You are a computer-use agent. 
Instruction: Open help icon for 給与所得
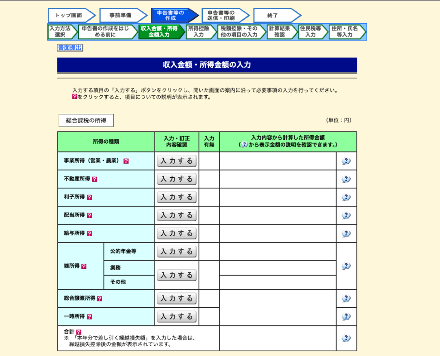point(89,233)
